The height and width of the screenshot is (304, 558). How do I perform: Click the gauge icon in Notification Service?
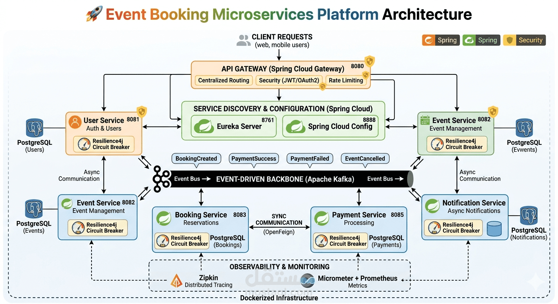(434, 228)
